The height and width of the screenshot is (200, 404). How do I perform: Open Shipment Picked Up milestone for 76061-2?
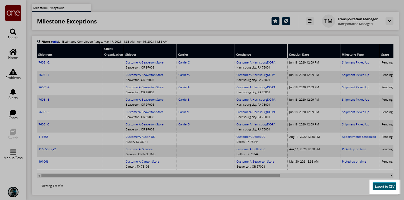click(355, 62)
